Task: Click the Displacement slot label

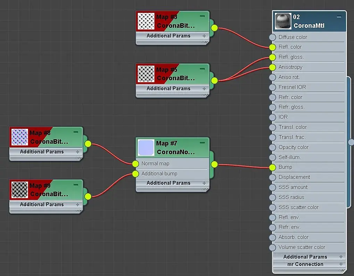Action: [x=294, y=177]
